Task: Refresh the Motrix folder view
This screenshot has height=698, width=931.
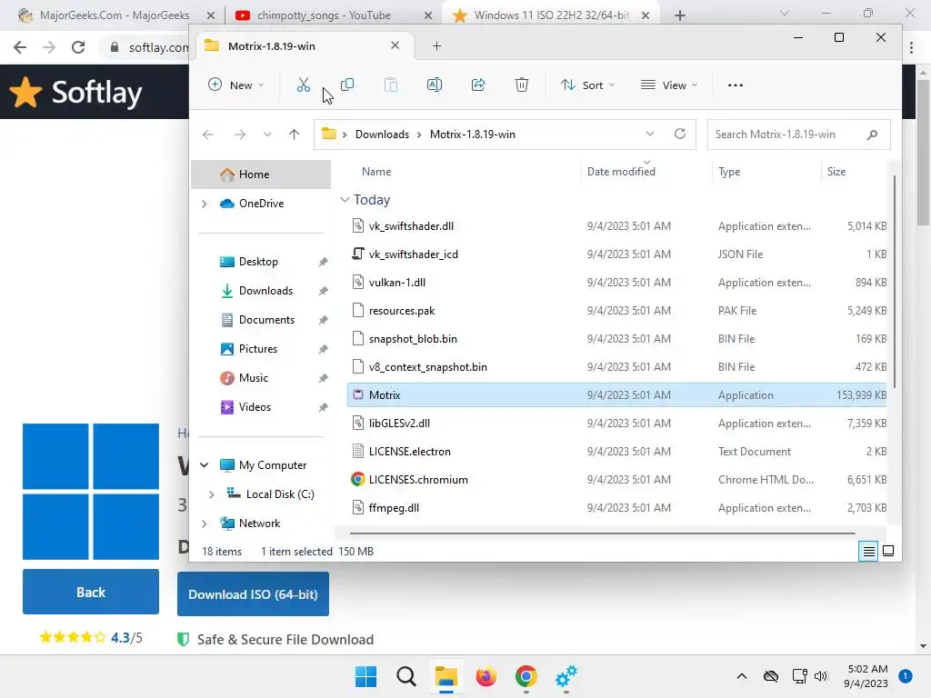Action: point(680,134)
